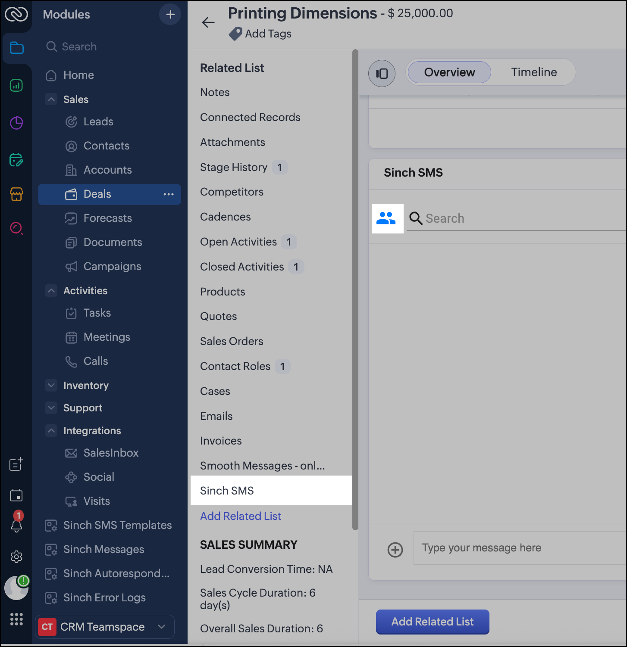Image resolution: width=627 pixels, height=647 pixels.
Task: Open the Forecasts module
Action: click(108, 218)
